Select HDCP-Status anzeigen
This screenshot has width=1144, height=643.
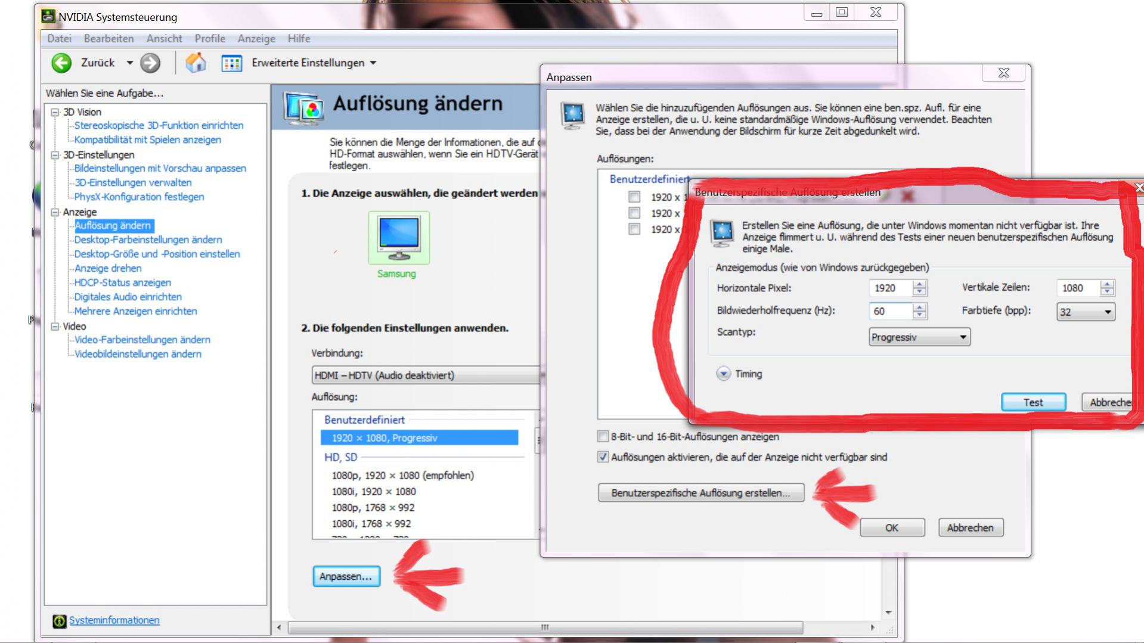[x=122, y=282]
